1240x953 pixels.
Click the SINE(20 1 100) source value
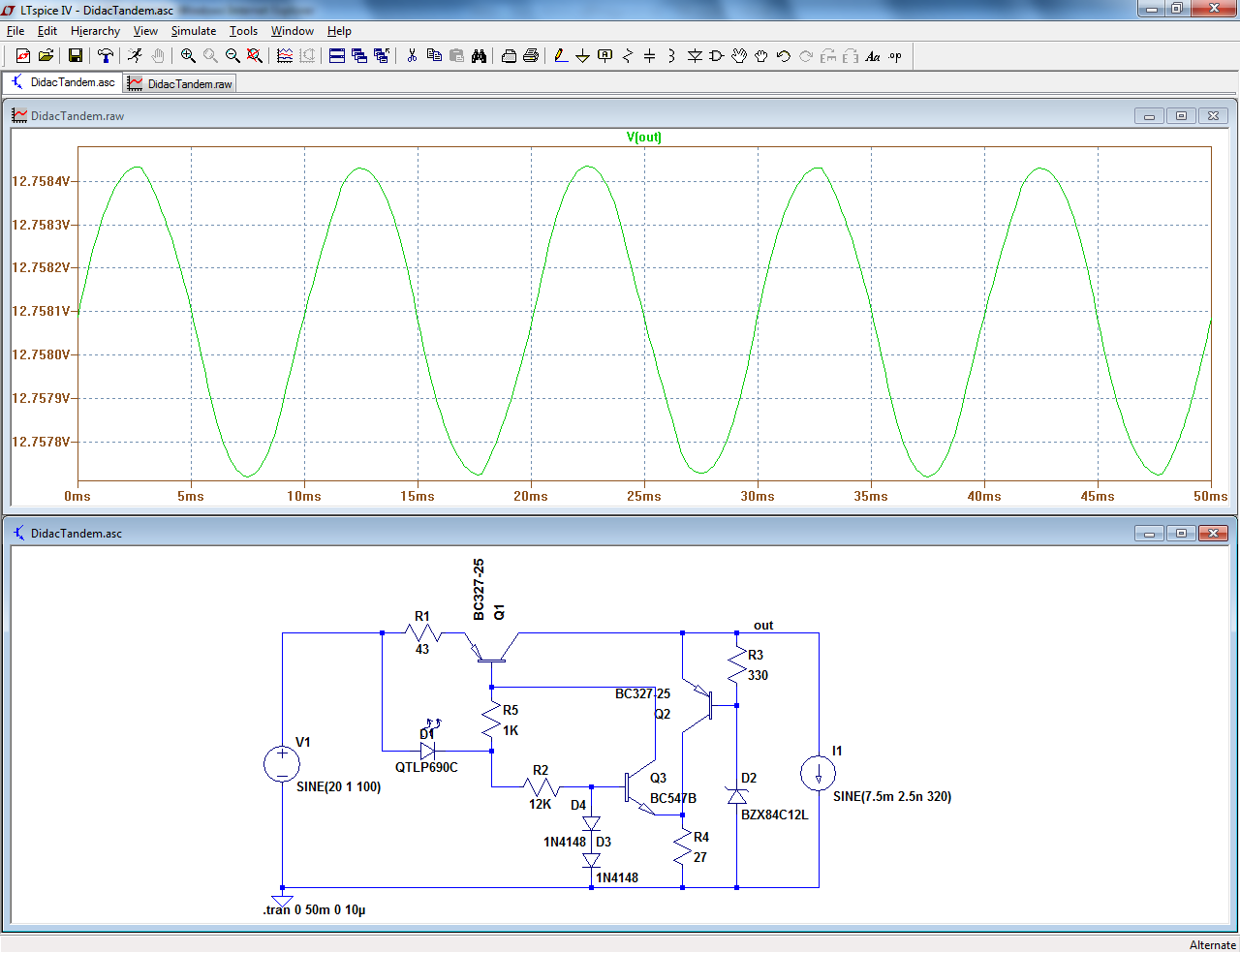(338, 786)
